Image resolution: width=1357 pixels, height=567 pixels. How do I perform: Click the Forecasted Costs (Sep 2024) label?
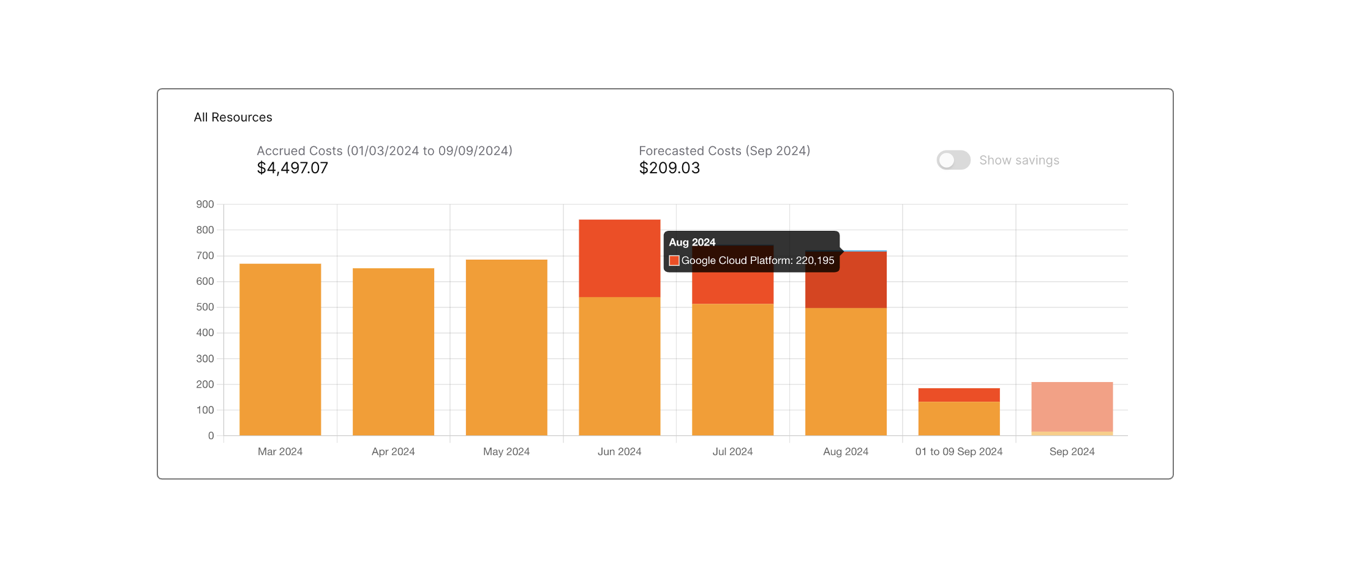[x=724, y=151]
